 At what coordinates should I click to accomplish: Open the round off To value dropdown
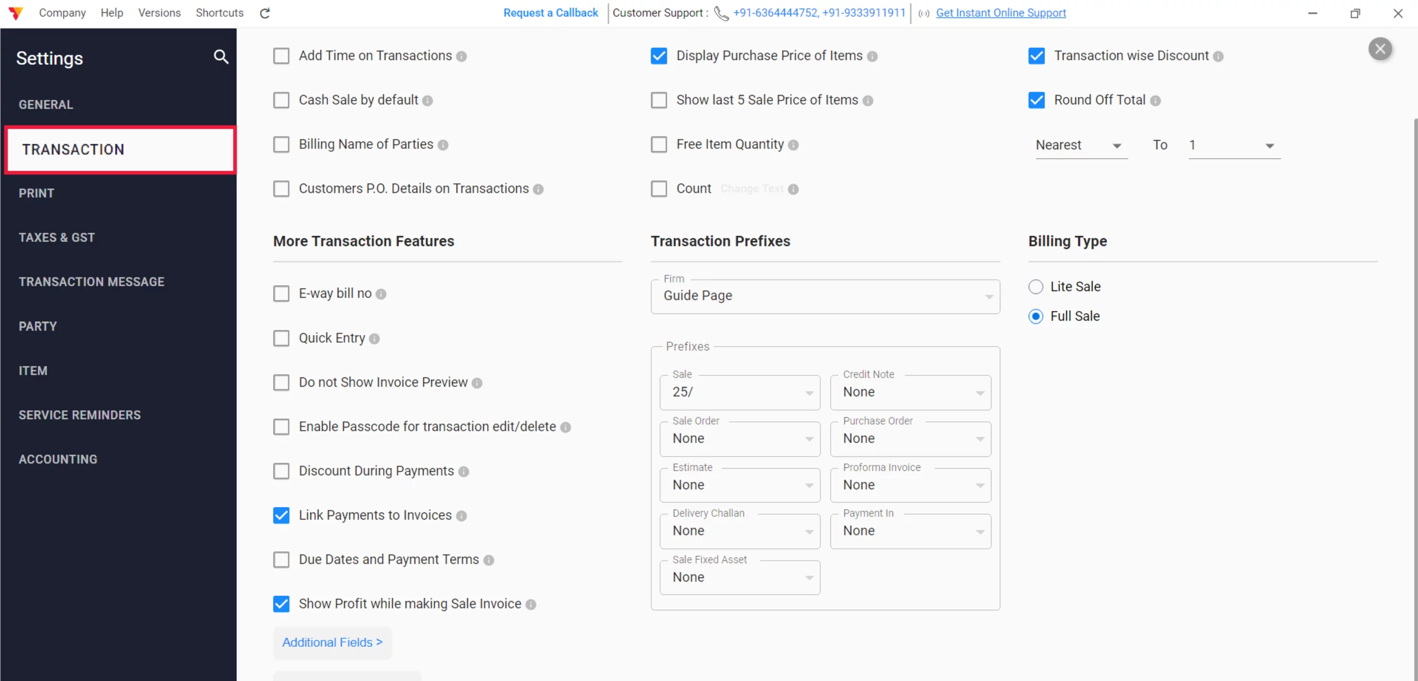[1234, 146]
